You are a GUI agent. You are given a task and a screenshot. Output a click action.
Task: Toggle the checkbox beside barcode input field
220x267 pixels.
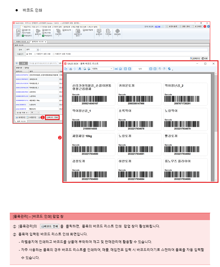coord(60,63)
